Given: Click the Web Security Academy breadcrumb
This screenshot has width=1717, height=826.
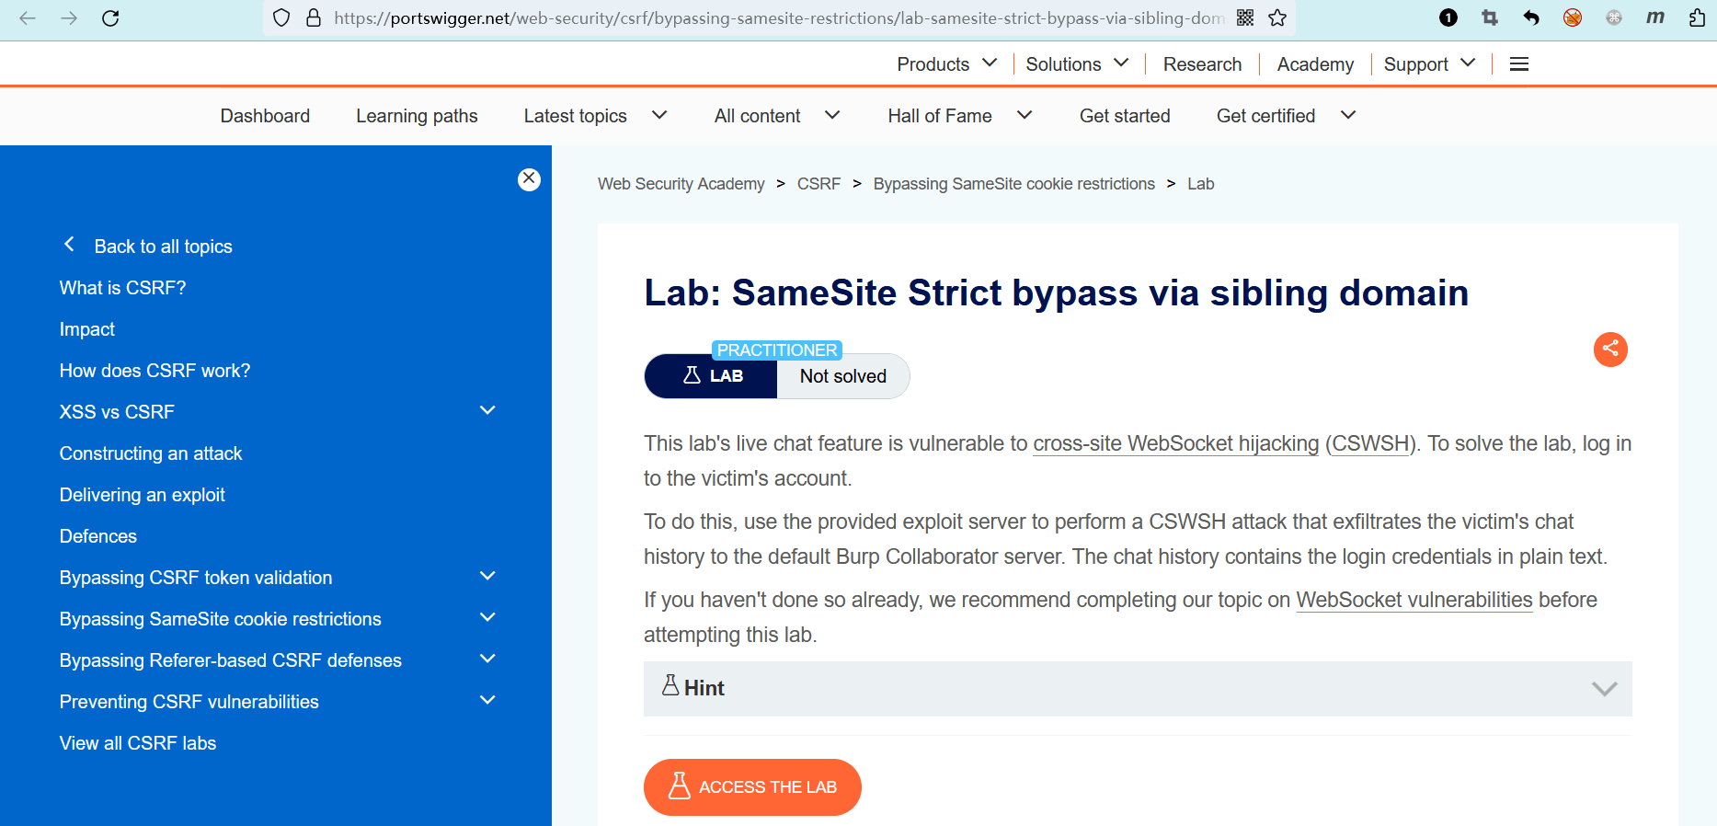Looking at the screenshot, I should pos(681,184).
